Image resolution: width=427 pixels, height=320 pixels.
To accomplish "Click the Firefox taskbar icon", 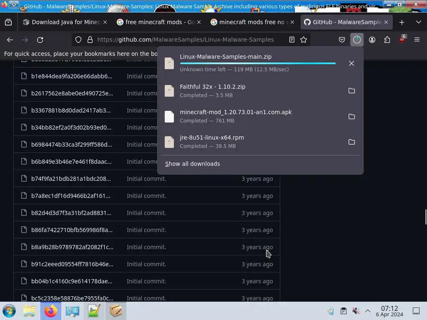I will pos(50,311).
